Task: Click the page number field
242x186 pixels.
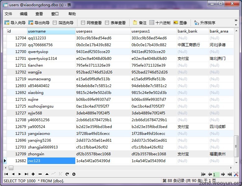Action: [x=216, y=175]
